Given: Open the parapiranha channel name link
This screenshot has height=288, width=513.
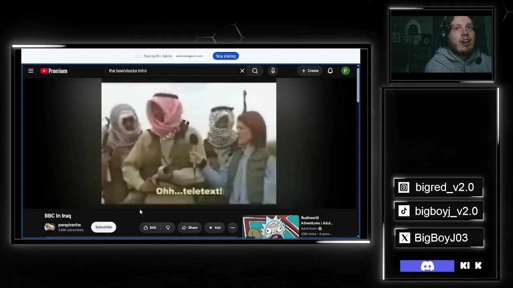Looking at the screenshot, I should tap(69, 225).
